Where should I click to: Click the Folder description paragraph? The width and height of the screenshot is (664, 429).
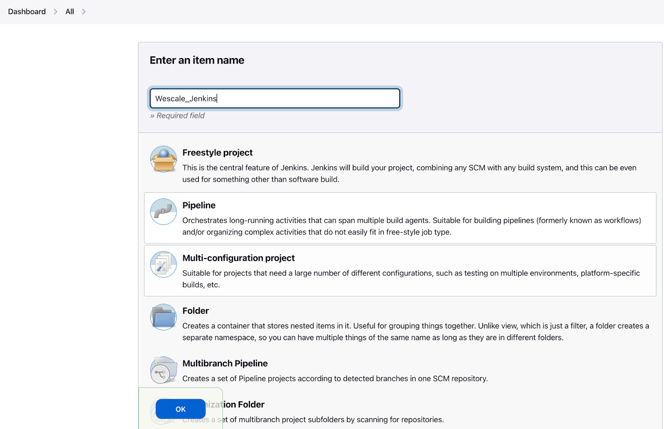416,331
